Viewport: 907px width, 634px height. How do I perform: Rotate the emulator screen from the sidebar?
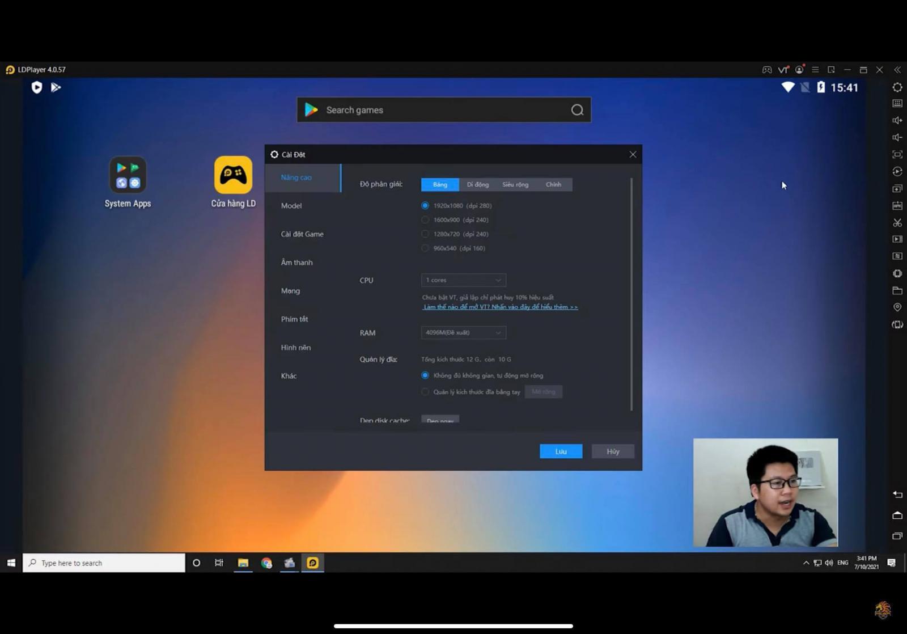897,324
